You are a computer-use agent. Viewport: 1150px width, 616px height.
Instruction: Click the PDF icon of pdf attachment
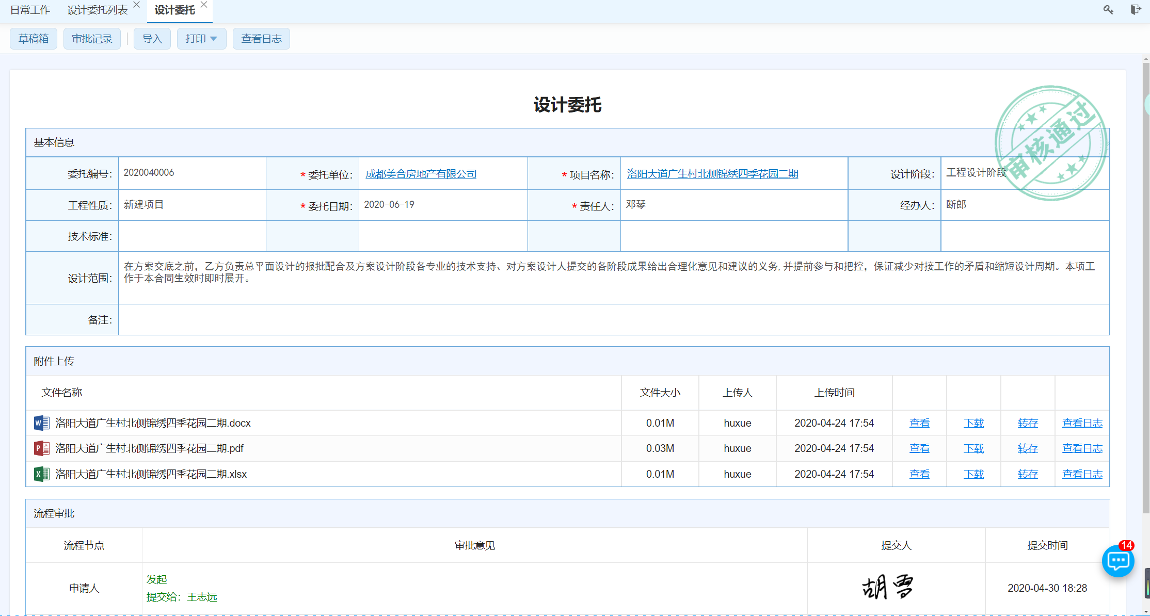41,448
